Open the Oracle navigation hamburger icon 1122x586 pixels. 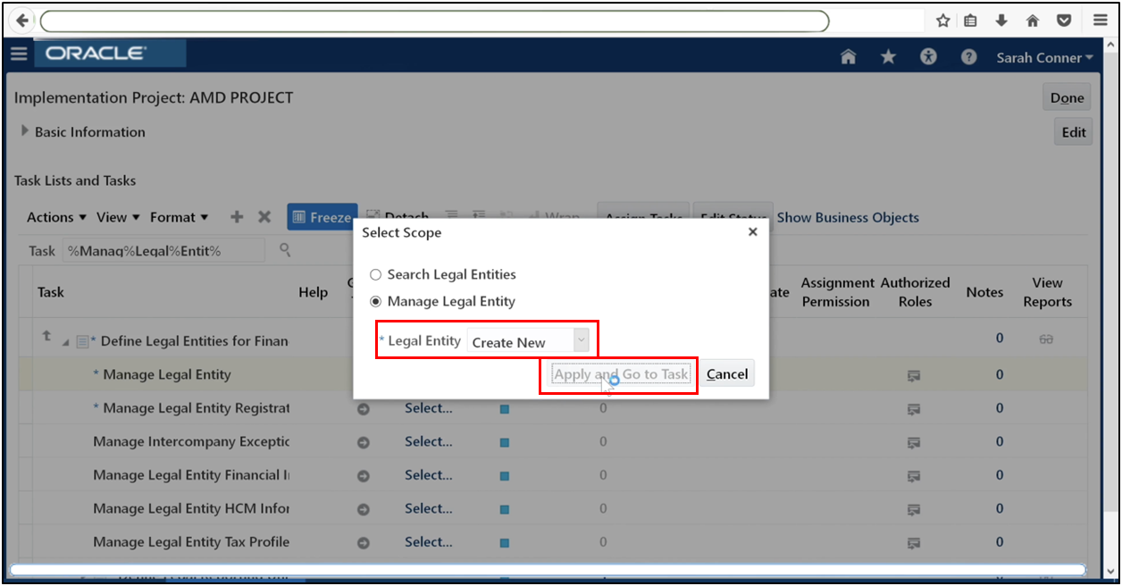[18, 54]
